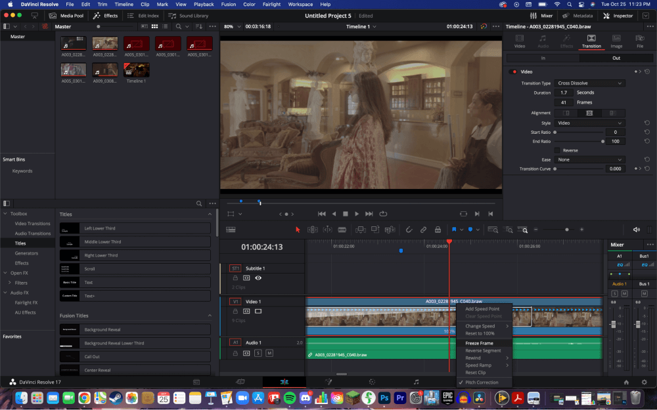Open the Project Manager home icon
The width and height of the screenshot is (657, 410).
(626, 382)
